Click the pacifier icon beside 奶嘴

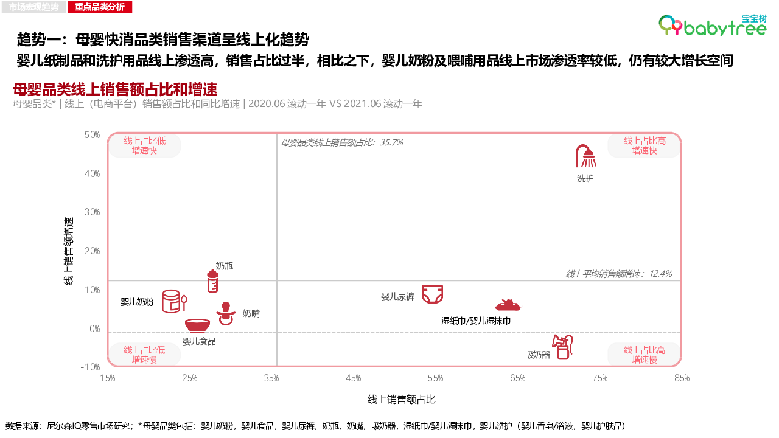[225, 313]
